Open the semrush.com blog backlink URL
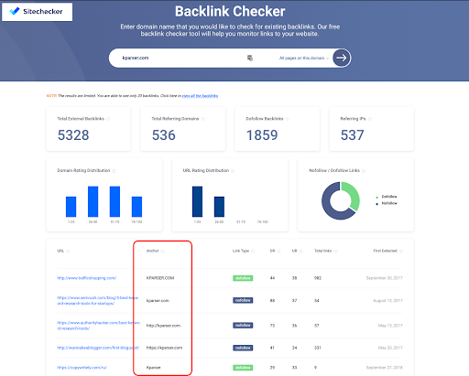This screenshot has height=376, width=469. pos(98,300)
